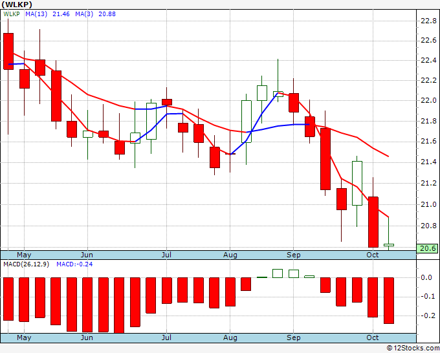Click the tall green late-September candlestick body
440x353 pixels.
(x=357, y=183)
